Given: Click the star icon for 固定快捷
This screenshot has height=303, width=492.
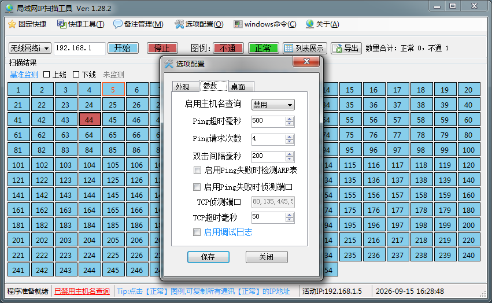Looking at the screenshot, I should pos(12,24).
